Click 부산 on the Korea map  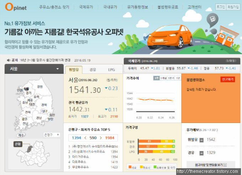[50, 119]
